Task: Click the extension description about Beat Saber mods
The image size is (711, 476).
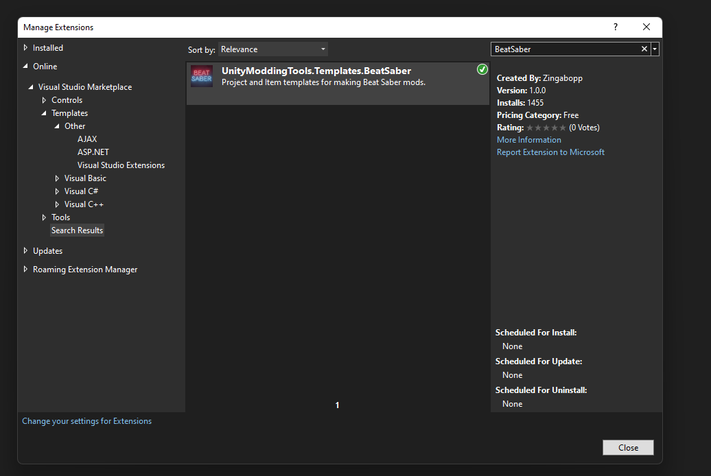Action: click(x=323, y=82)
